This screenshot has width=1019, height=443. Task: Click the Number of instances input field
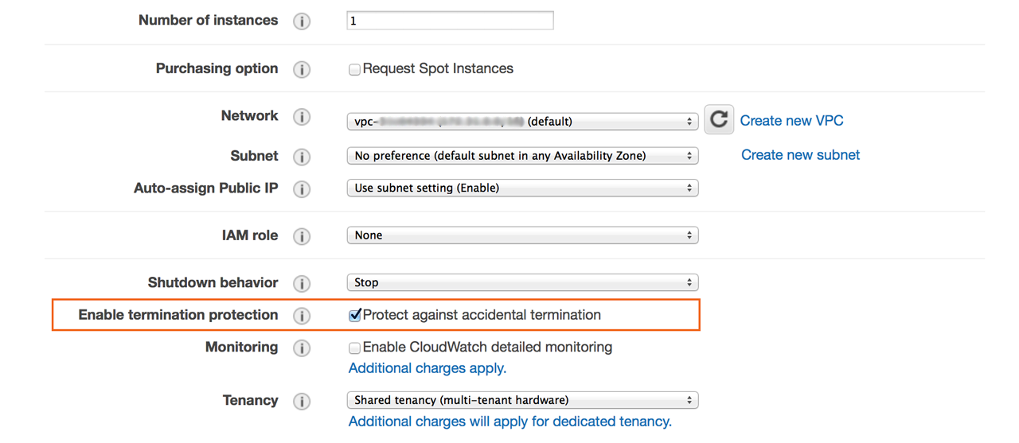click(450, 21)
